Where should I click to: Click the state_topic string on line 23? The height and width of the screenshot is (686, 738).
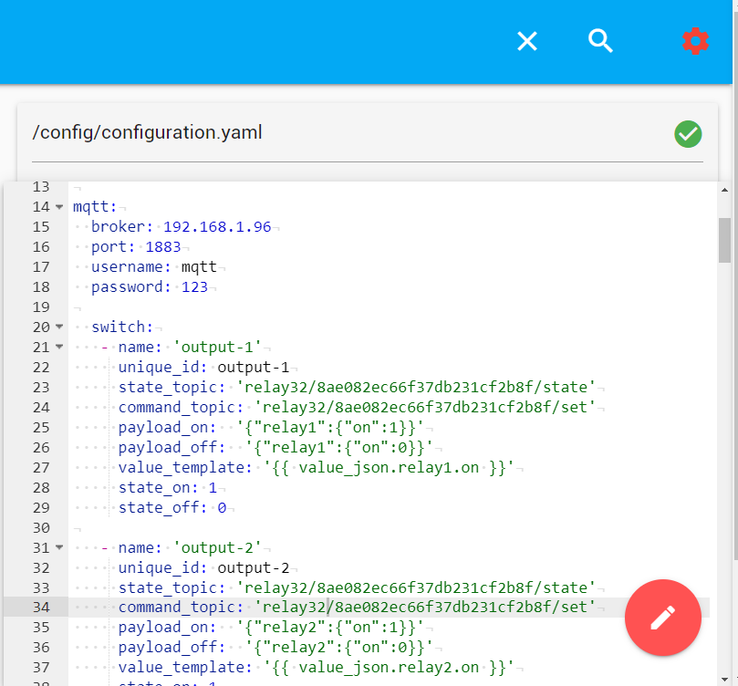416,388
